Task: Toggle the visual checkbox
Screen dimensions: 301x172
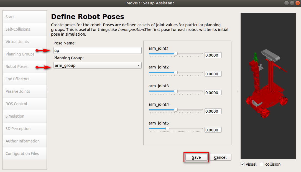Action: 243,164
